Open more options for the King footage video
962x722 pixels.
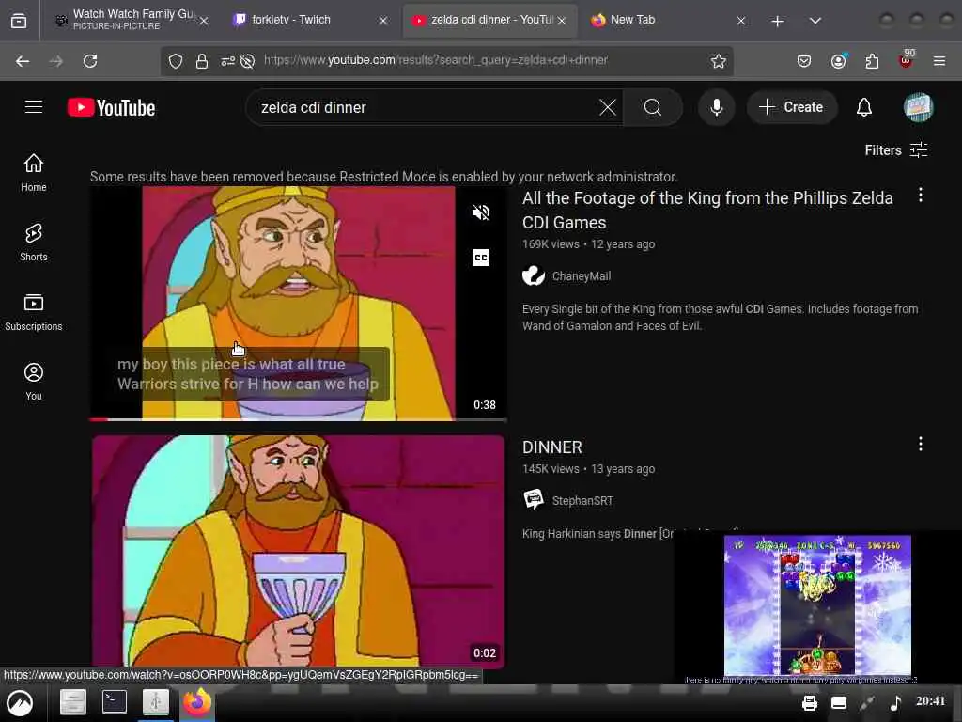pyautogui.click(x=921, y=196)
